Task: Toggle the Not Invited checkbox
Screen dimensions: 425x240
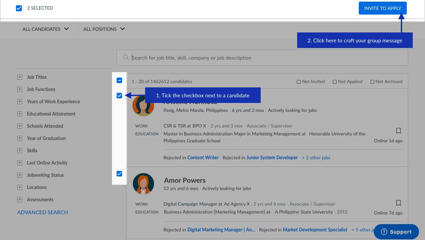Action: click(x=299, y=82)
